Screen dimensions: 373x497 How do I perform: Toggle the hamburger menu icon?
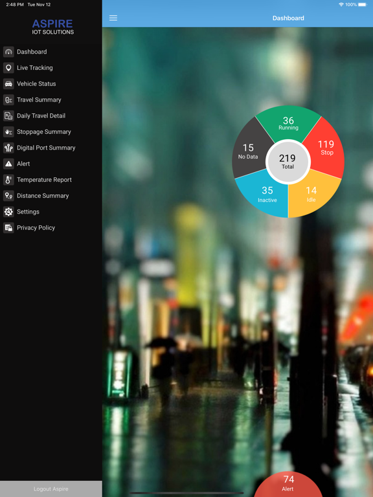113,18
